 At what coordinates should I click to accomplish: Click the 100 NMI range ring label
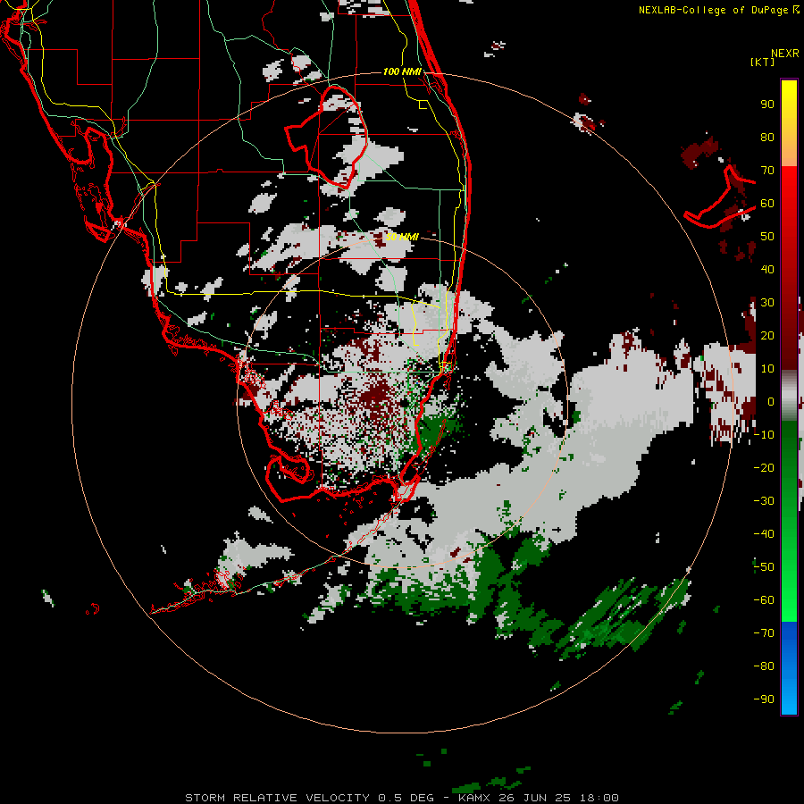[x=402, y=71]
